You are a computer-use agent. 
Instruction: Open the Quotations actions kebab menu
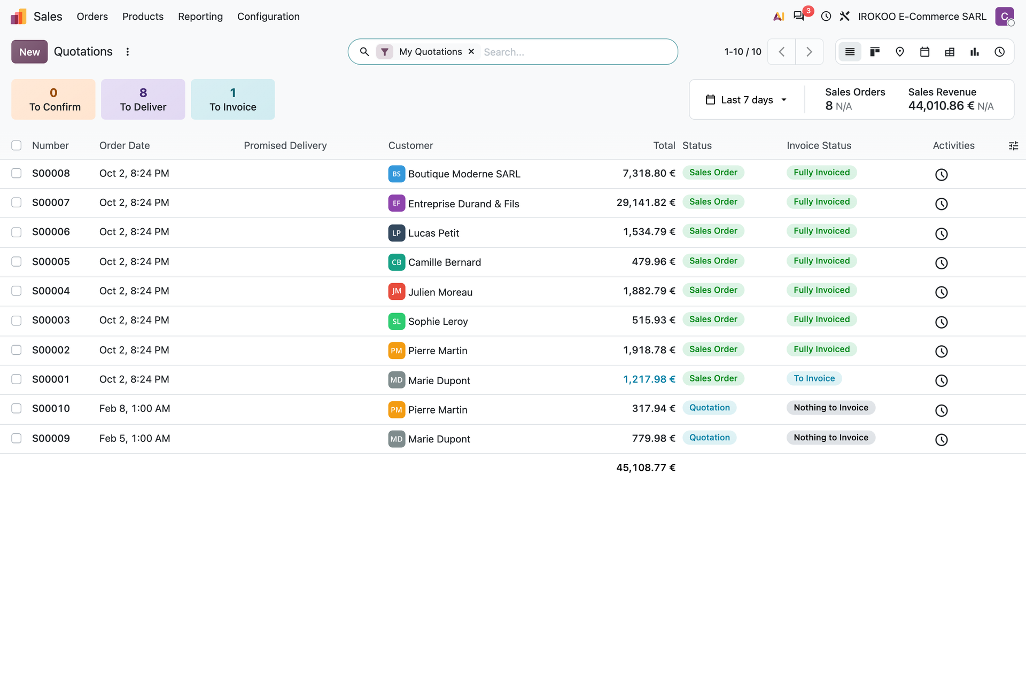(128, 52)
